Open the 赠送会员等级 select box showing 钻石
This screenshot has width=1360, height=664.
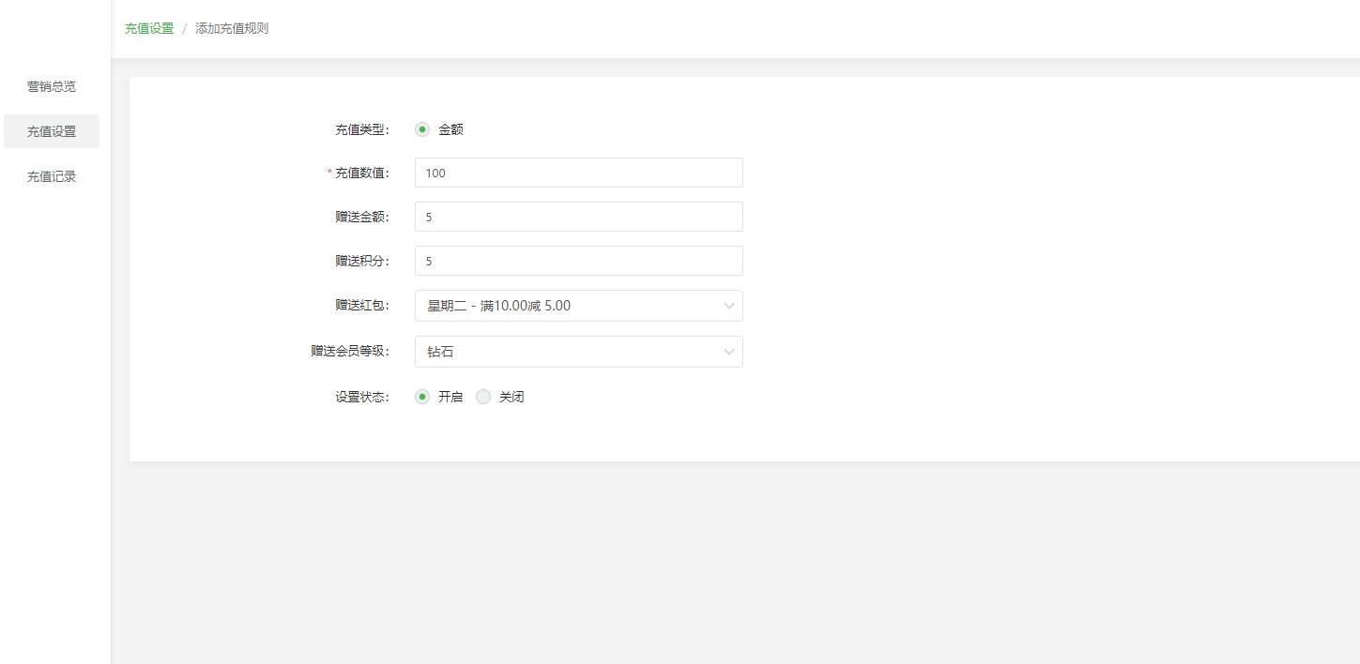point(568,352)
